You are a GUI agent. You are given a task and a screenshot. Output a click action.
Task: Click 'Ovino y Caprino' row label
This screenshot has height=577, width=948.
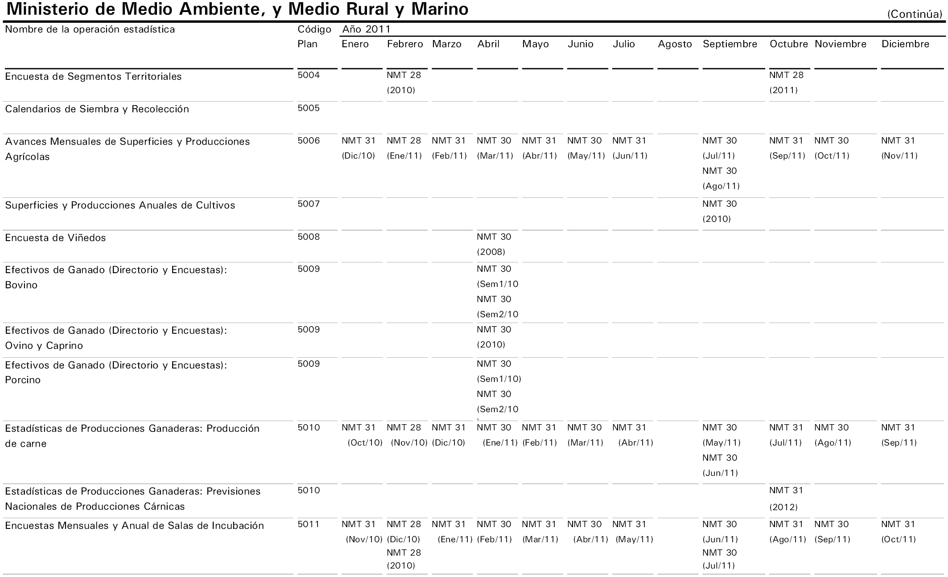pyautogui.click(x=44, y=346)
